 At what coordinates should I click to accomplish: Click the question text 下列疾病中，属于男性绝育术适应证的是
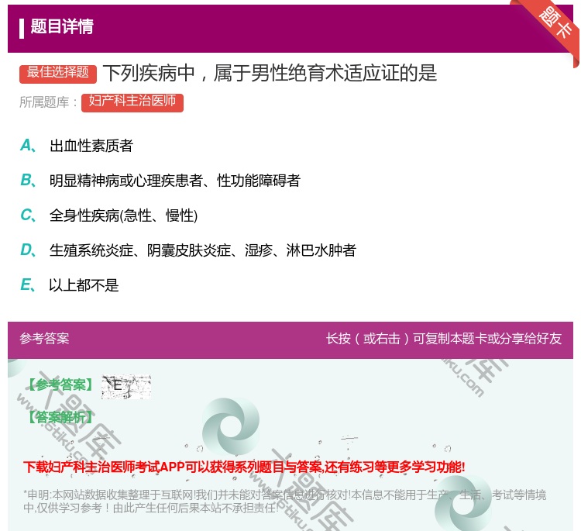point(270,73)
